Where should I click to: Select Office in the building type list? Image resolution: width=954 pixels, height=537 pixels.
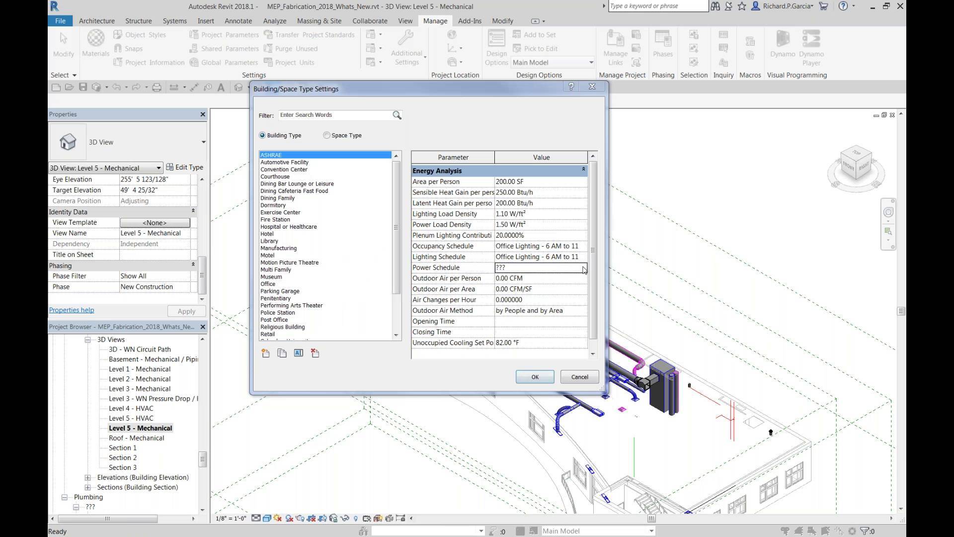268,284
